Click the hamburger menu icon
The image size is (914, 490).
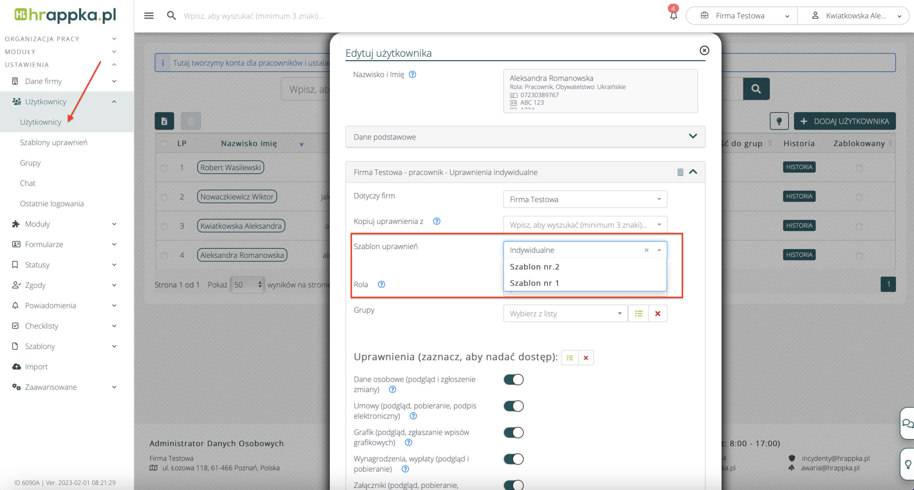click(x=149, y=16)
